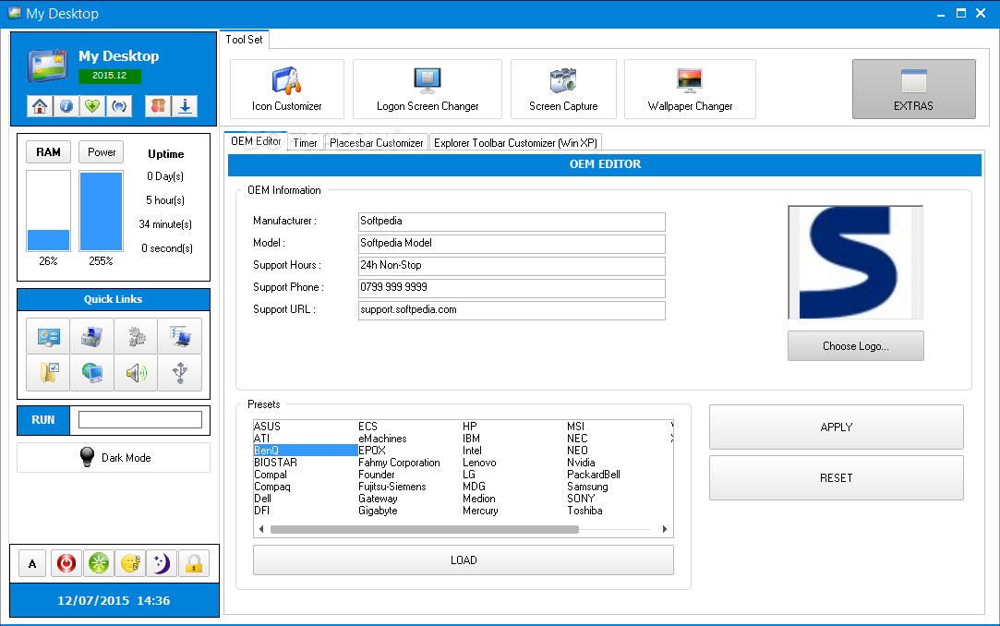Select the Tool Set tab
This screenshot has height=626, width=1000.
(245, 40)
